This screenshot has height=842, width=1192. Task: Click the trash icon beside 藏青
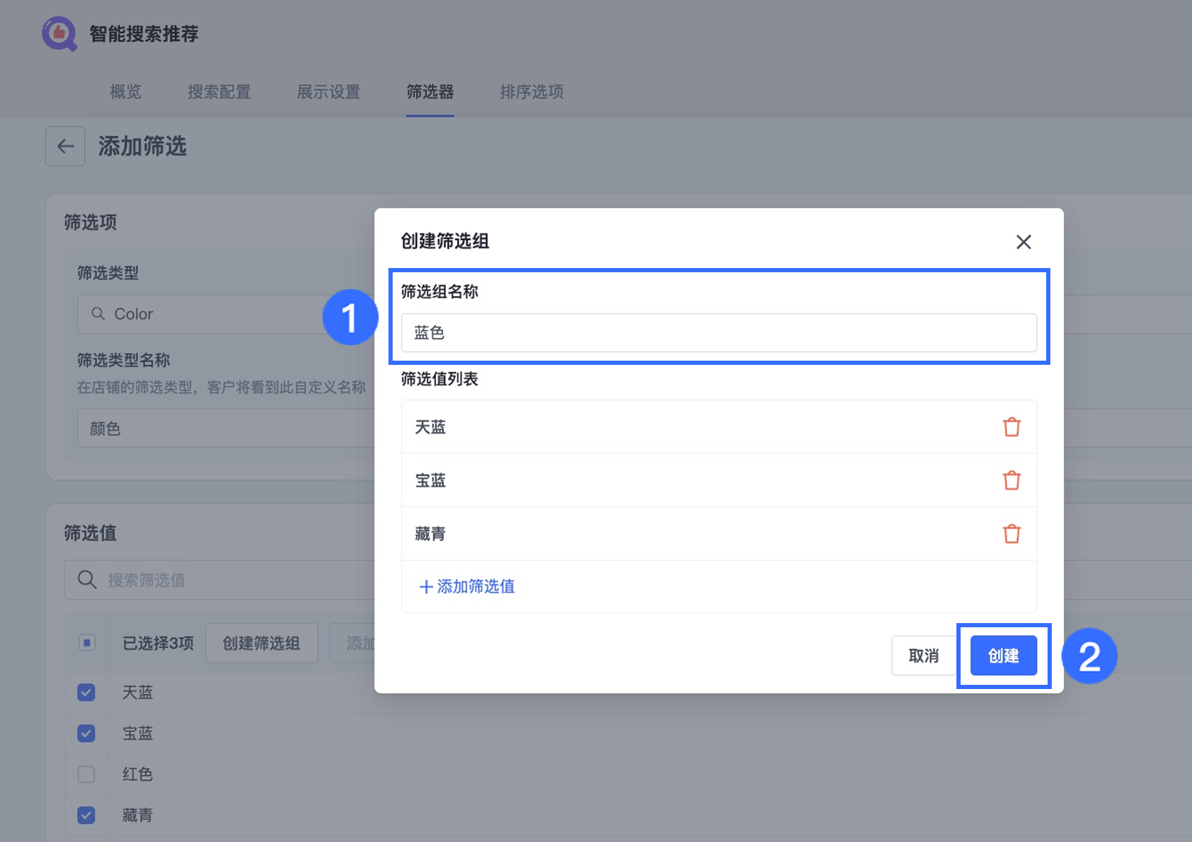(x=1011, y=534)
